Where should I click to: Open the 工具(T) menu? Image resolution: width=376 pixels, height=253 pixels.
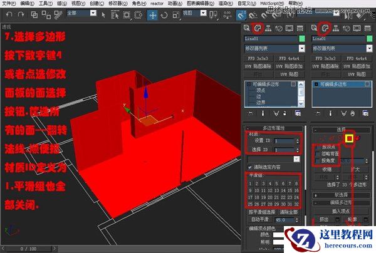click(x=46, y=4)
